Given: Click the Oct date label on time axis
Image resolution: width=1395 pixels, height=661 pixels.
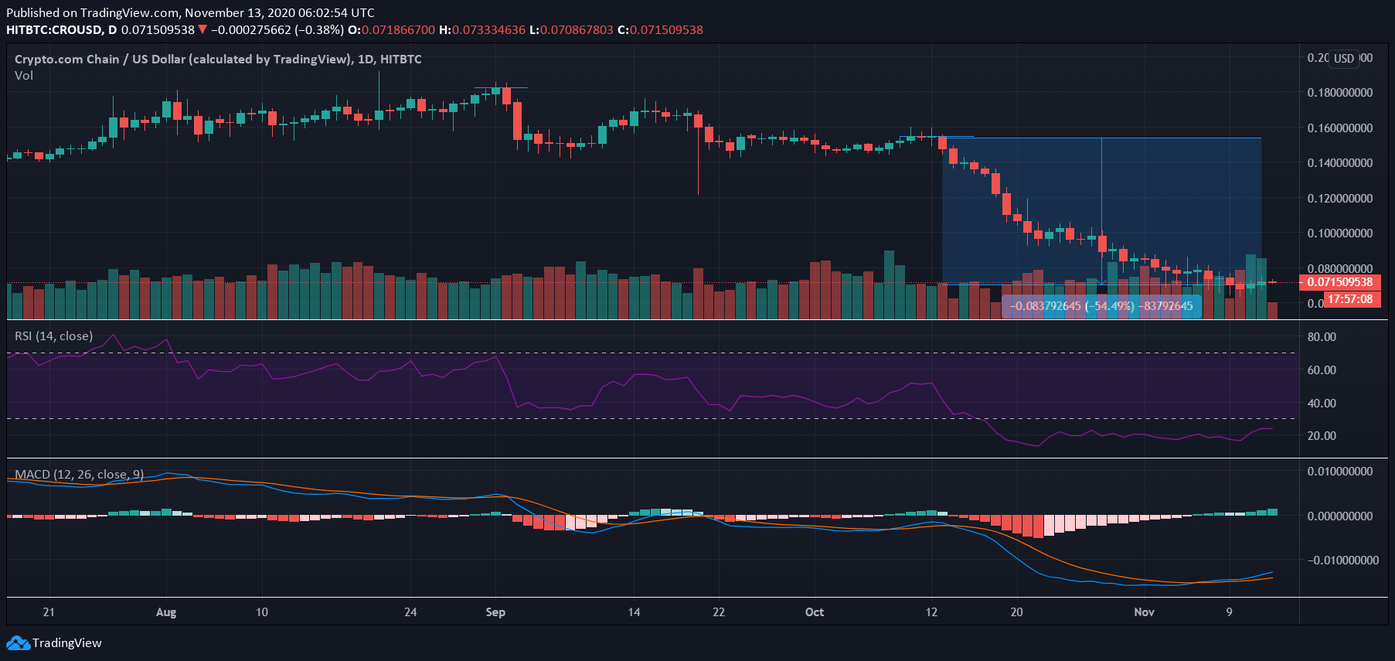Looking at the screenshot, I should 815,612.
